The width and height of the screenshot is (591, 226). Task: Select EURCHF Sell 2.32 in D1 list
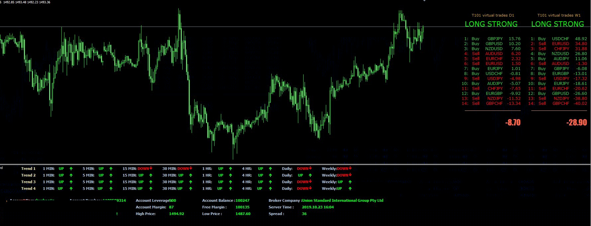point(492,59)
